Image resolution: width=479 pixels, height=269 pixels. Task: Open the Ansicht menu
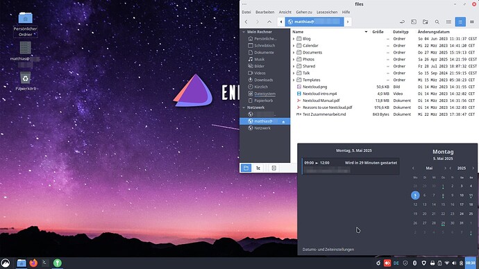click(x=285, y=12)
